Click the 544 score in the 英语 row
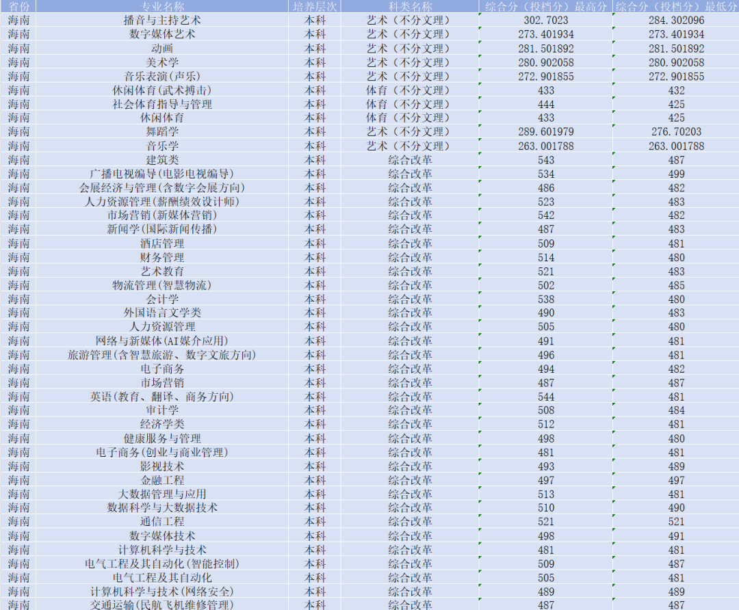The height and width of the screenshot is (610, 739). 546,397
